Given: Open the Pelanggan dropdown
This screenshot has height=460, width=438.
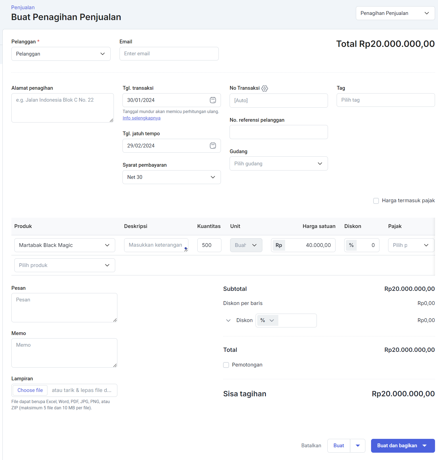Looking at the screenshot, I should 61,54.
